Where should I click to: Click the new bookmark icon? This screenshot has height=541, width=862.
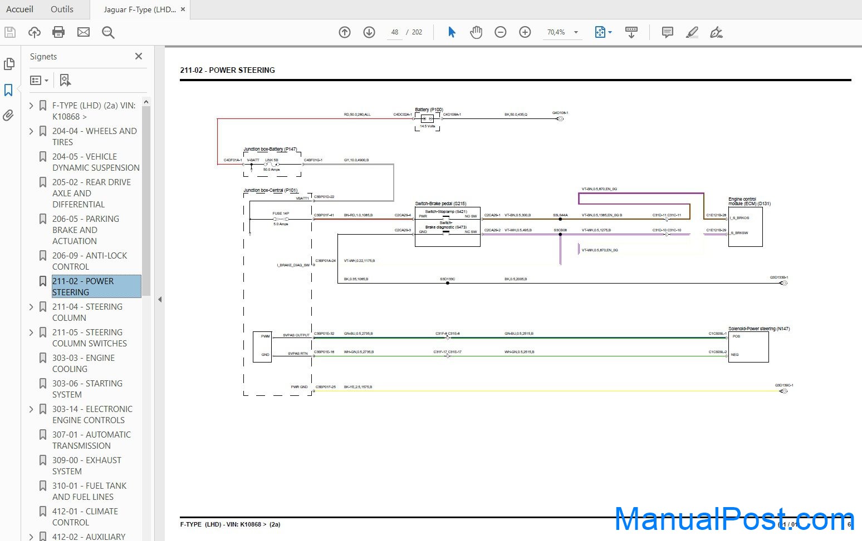[65, 81]
